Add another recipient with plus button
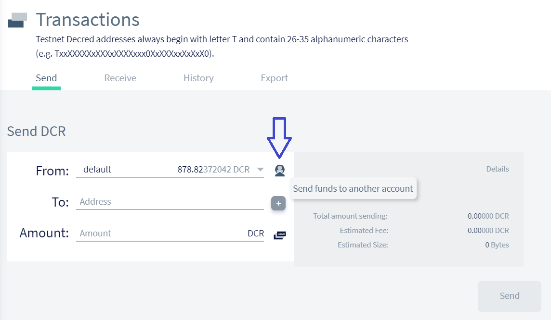 278,203
